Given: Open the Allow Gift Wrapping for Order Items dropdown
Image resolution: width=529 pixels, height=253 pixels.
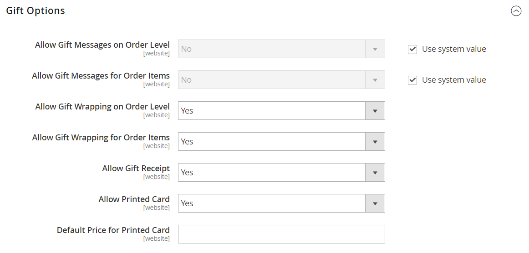Looking at the screenshot, I should pos(281,142).
